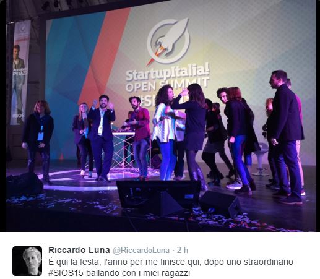Viewport: 320px width, 279px height.
Task: Click the rocket logo in the photo
Action: tap(168, 41)
